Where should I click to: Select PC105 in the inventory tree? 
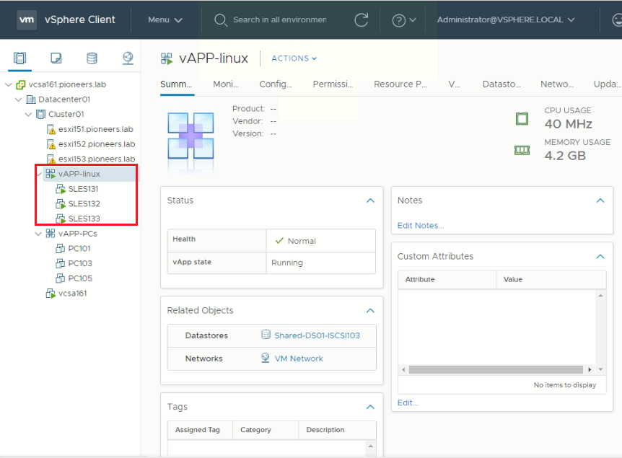80,278
